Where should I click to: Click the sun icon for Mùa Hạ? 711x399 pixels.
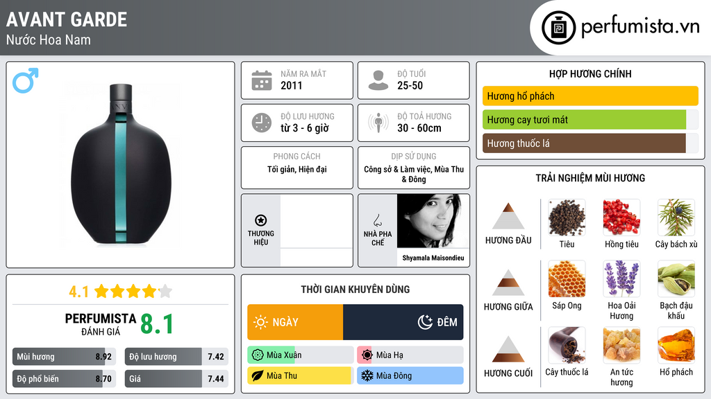(367, 355)
